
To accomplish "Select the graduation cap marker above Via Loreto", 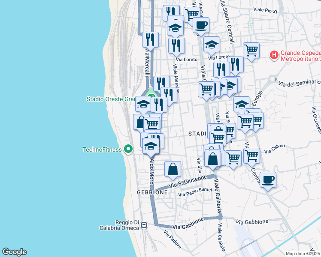I will click(x=211, y=45).
